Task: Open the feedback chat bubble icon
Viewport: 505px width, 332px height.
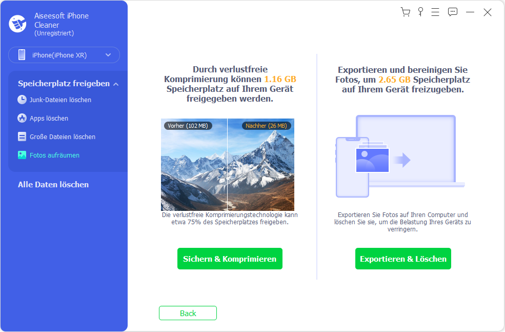Action: click(x=453, y=12)
